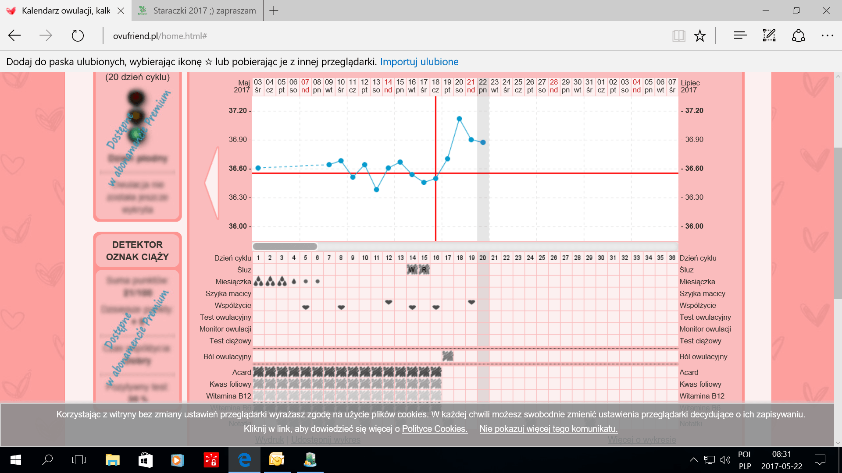Open Action Center notification icon
The image size is (842, 473).
click(820, 460)
